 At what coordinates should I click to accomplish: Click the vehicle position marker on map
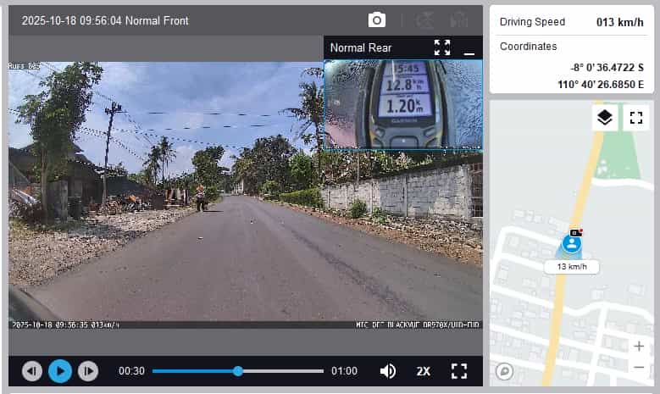click(x=573, y=244)
